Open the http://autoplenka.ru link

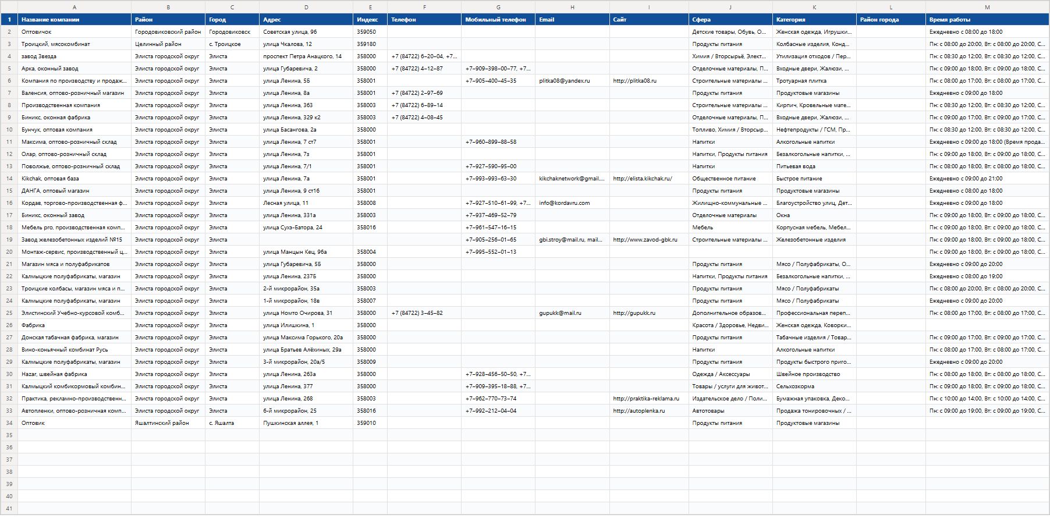point(638,411)
